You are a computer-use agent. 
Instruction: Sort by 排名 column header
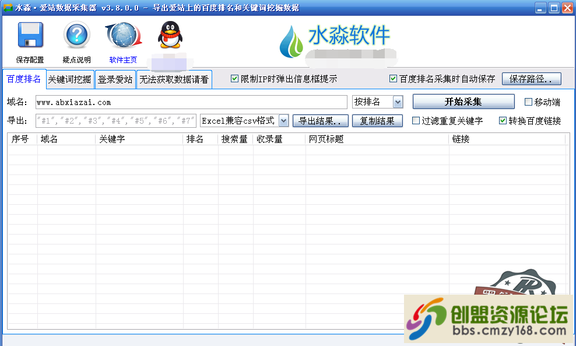(x=201, y=139)
